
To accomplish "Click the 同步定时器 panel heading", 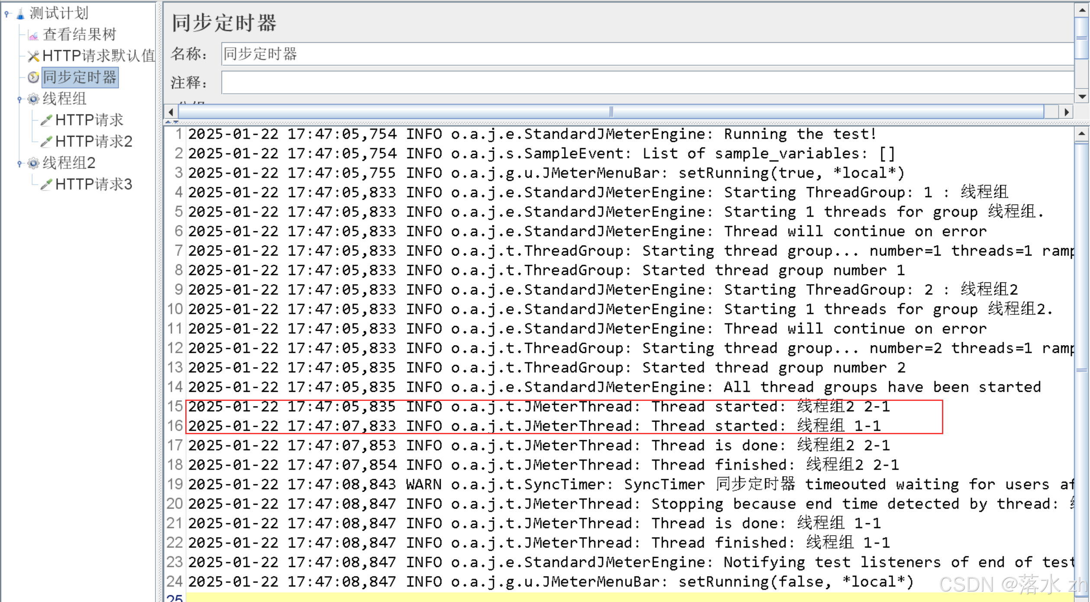I will point(224,22).
